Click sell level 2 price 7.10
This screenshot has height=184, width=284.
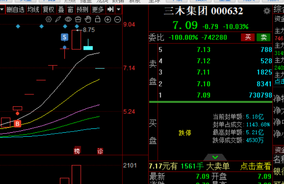click(204, 84)
